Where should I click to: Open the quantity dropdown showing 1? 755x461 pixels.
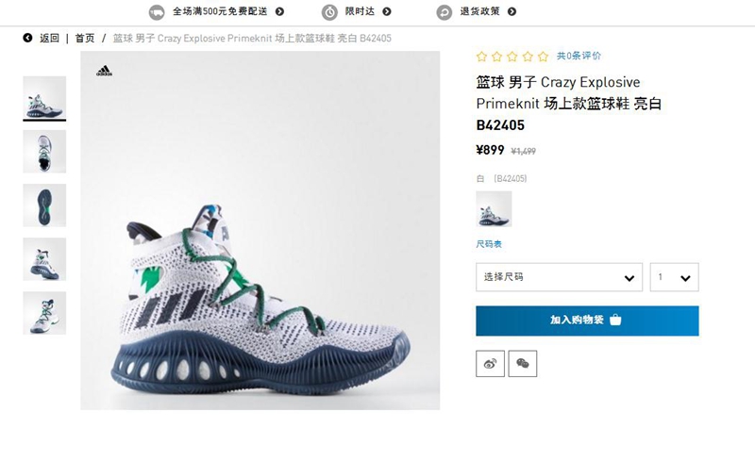[x=674, y=277]
